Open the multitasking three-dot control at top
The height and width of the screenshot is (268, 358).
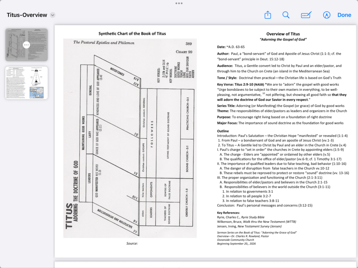(x=179, y=3)
